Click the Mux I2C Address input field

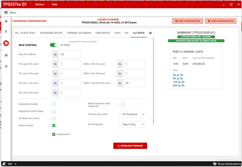pyautogui.click(x=69, y=55)
